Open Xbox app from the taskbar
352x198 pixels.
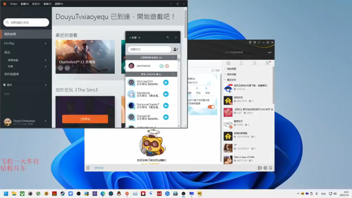point(22,194)
